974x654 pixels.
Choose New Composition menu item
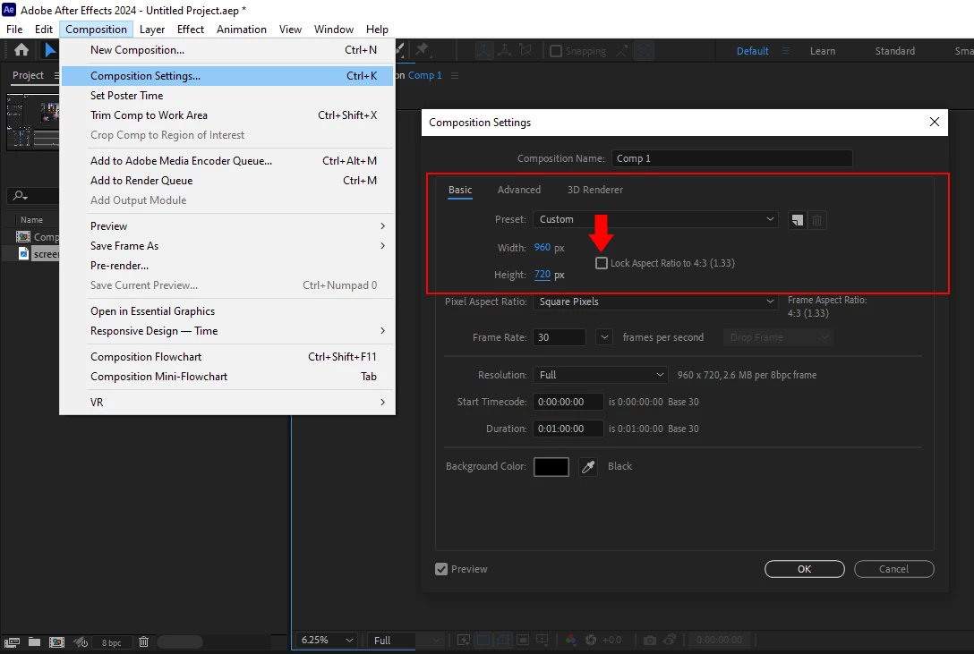(x=227, y=49)
